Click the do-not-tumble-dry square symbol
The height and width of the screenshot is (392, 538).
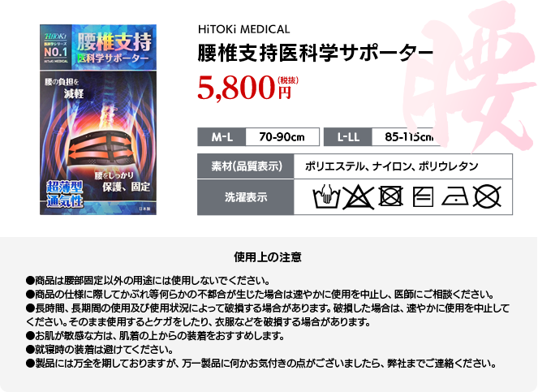(390, 196)
